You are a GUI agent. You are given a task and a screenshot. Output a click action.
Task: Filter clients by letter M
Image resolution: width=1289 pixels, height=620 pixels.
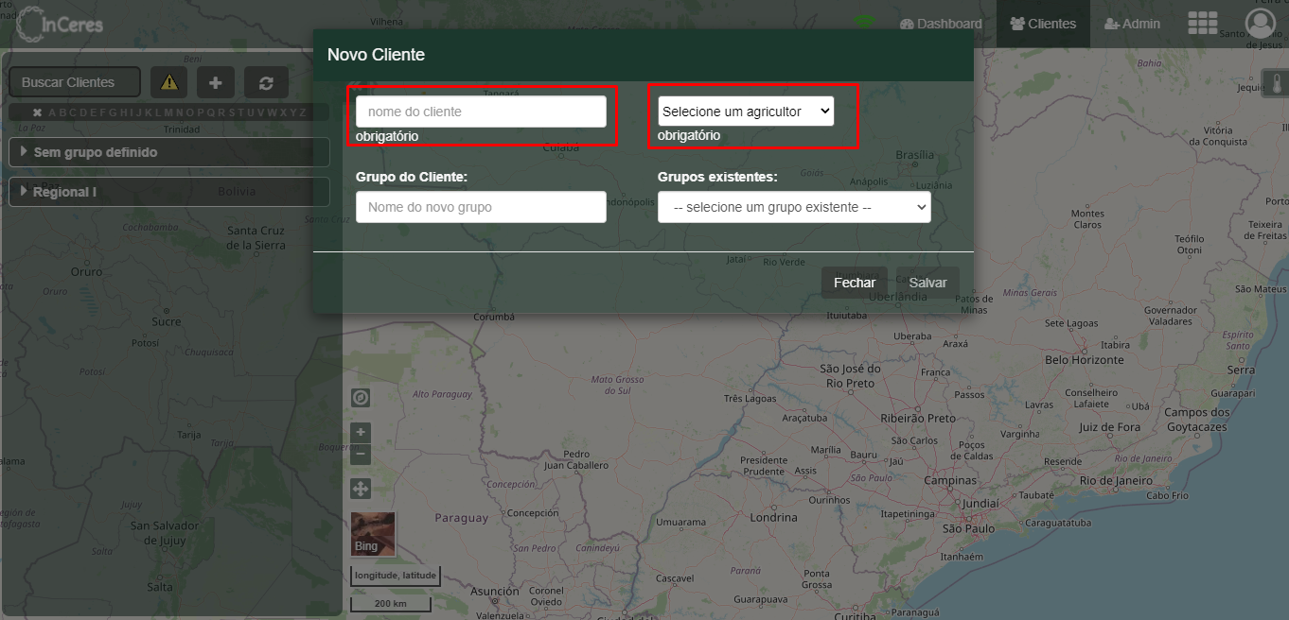[168, 112]
